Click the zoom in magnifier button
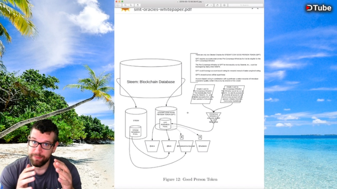 (x=131, y=5)
